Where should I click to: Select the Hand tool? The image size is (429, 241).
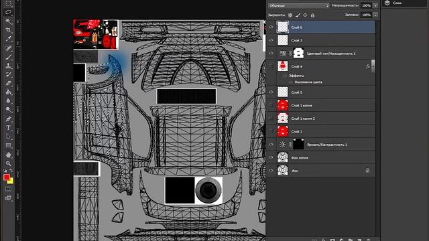[x=8, y=155]
